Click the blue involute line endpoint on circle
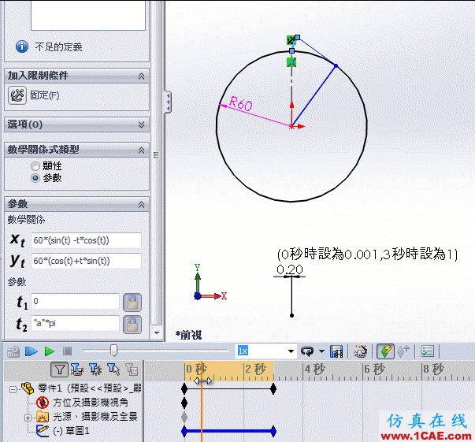 336,65
